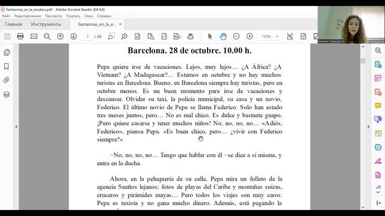The width and height of the screenshot is (385, 216).
Task: Go to next page down arrow
Action: click(x=73, y=37)
